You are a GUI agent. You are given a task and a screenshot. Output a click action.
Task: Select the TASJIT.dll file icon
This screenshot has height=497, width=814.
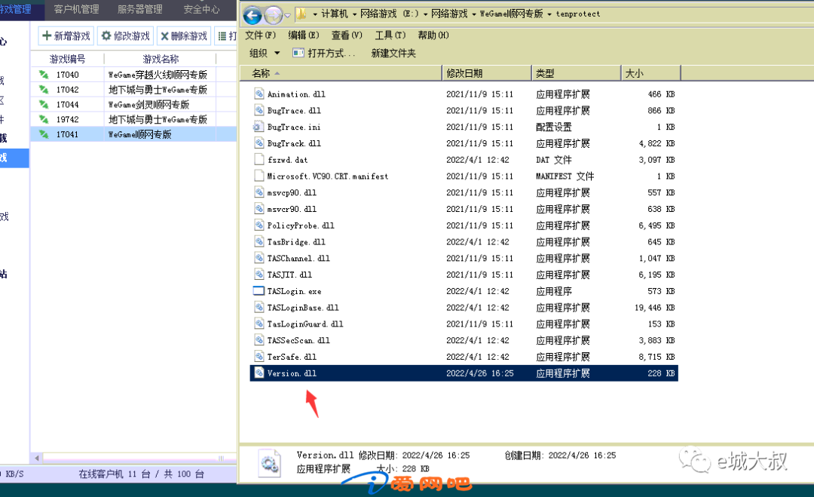click(259, 275)
